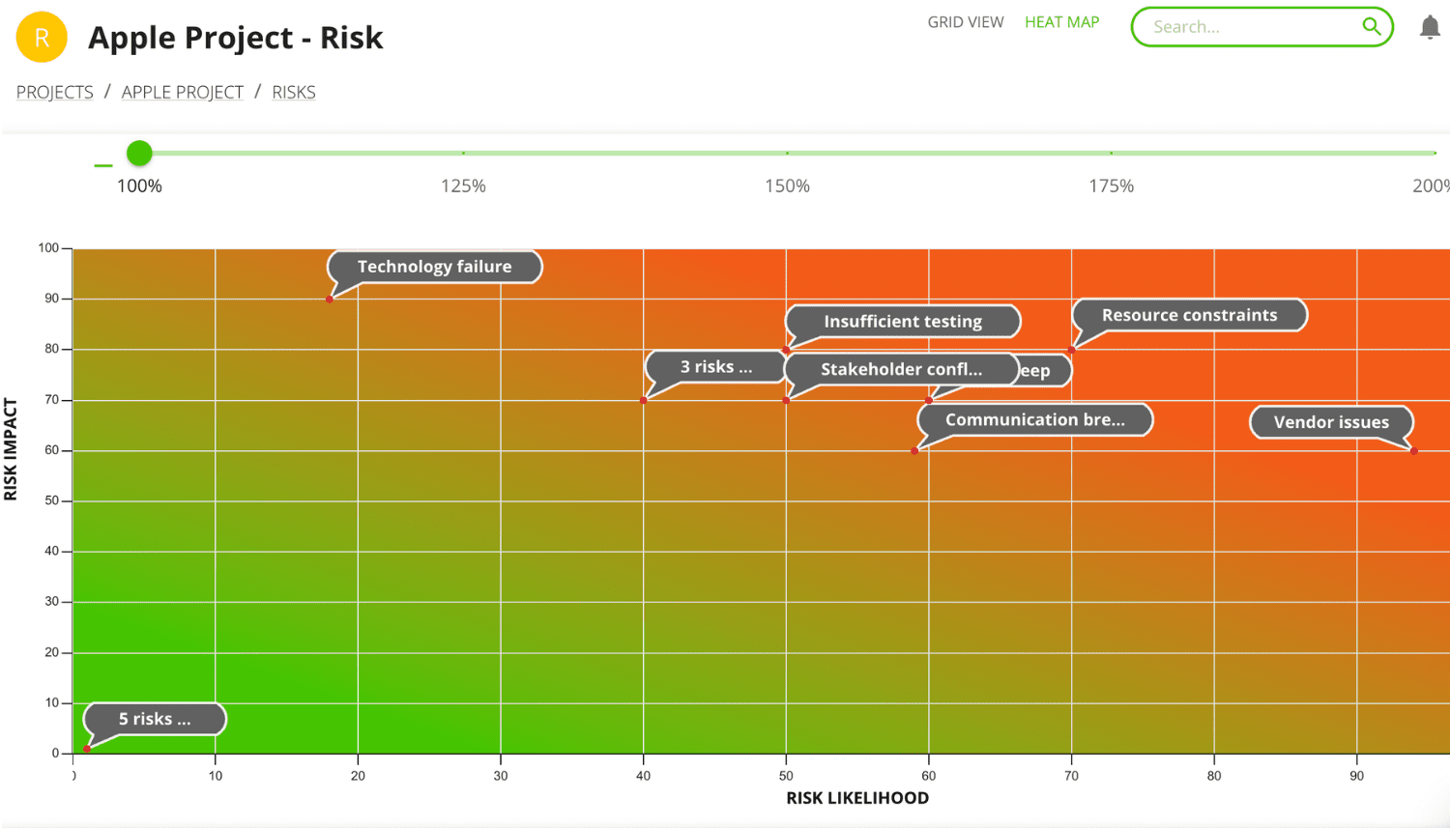The height and width of the screenshot is (828, 1450).
Task: Click the yellow R project avatar icon
Action: click(x=42, y=38)
